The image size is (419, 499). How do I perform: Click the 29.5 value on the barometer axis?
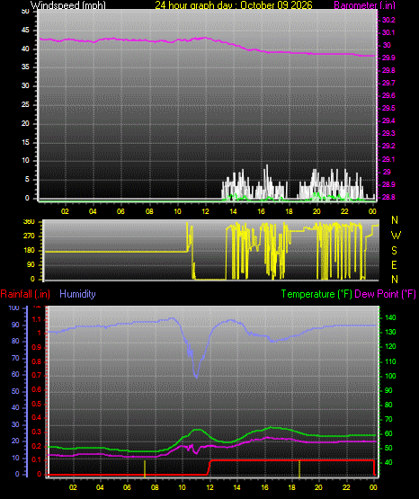tap(388, 108)
